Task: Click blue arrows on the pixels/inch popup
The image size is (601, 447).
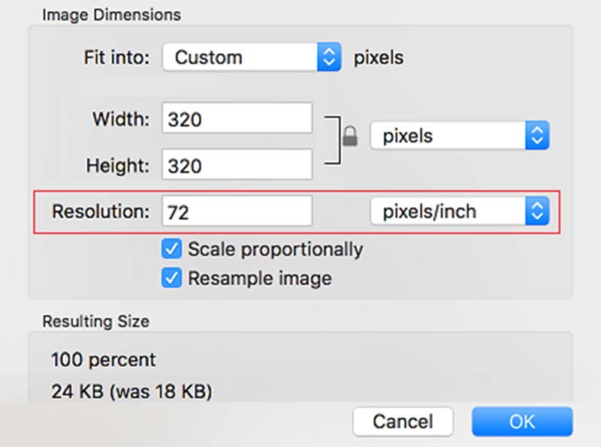Action: coord(536,211)
